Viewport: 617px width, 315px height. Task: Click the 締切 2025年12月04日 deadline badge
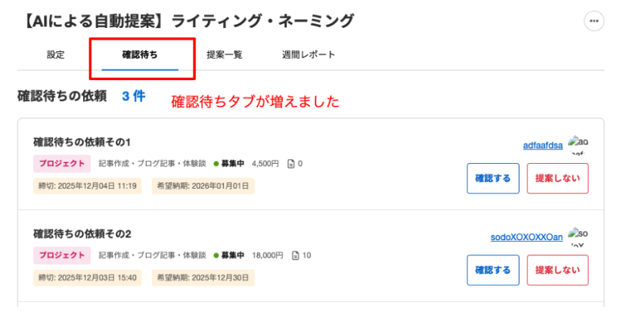tap(87, 185)
